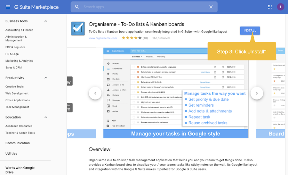The image size is (288, 175).
Task: Click the Education heading
Action: (13, 117)
